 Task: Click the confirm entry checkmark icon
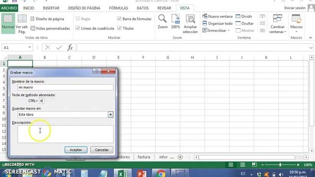point(59,48)
